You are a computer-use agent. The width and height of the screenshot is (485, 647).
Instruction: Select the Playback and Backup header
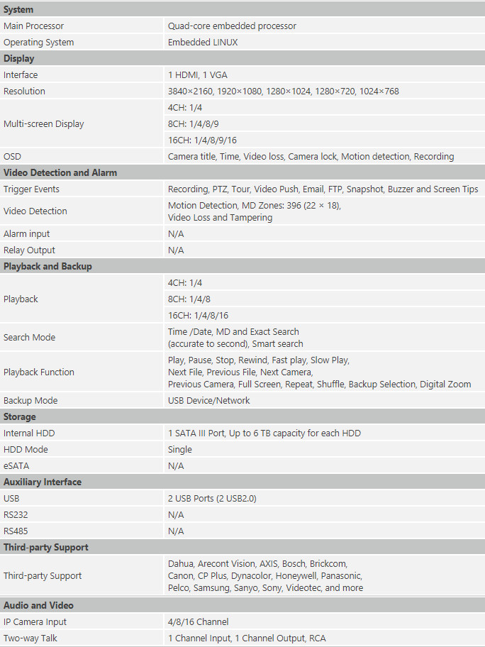click(x=242, y=266)
